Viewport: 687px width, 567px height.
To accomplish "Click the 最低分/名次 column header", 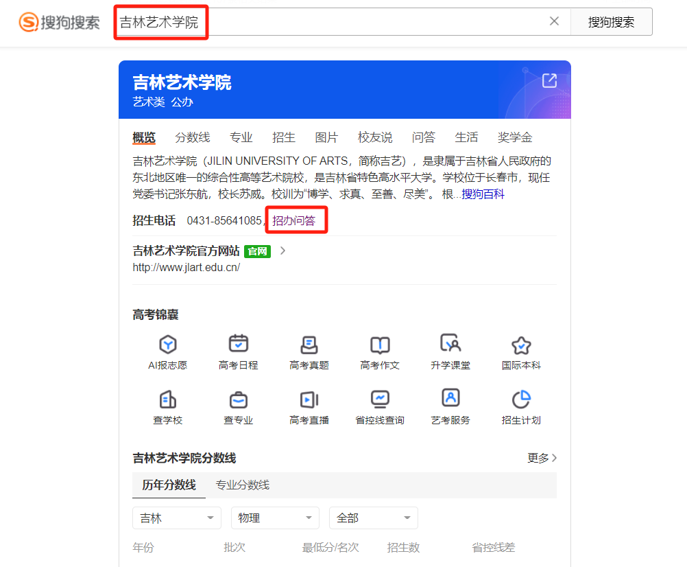I will click(x=330, y=547).
